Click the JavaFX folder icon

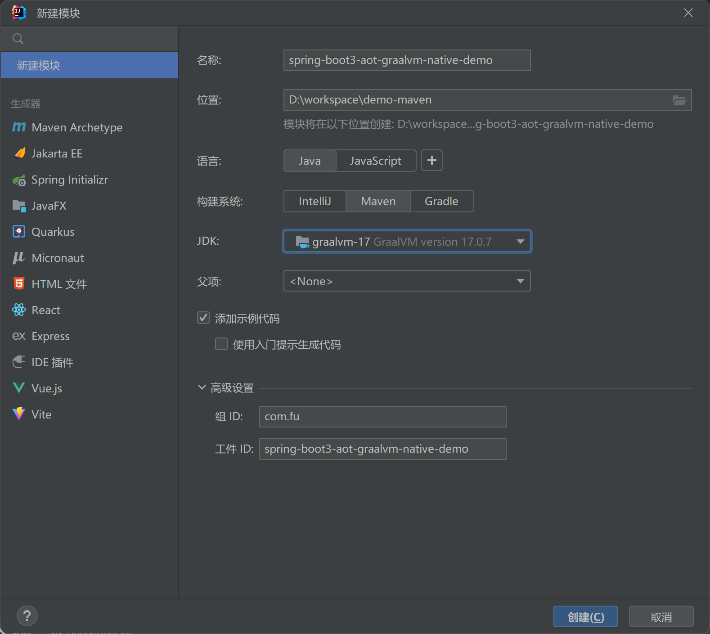(19, 206)
